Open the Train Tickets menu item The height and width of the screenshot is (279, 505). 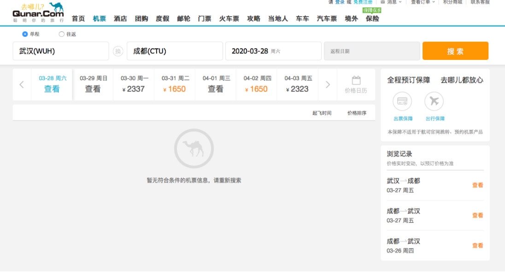[x=229, y=19]
